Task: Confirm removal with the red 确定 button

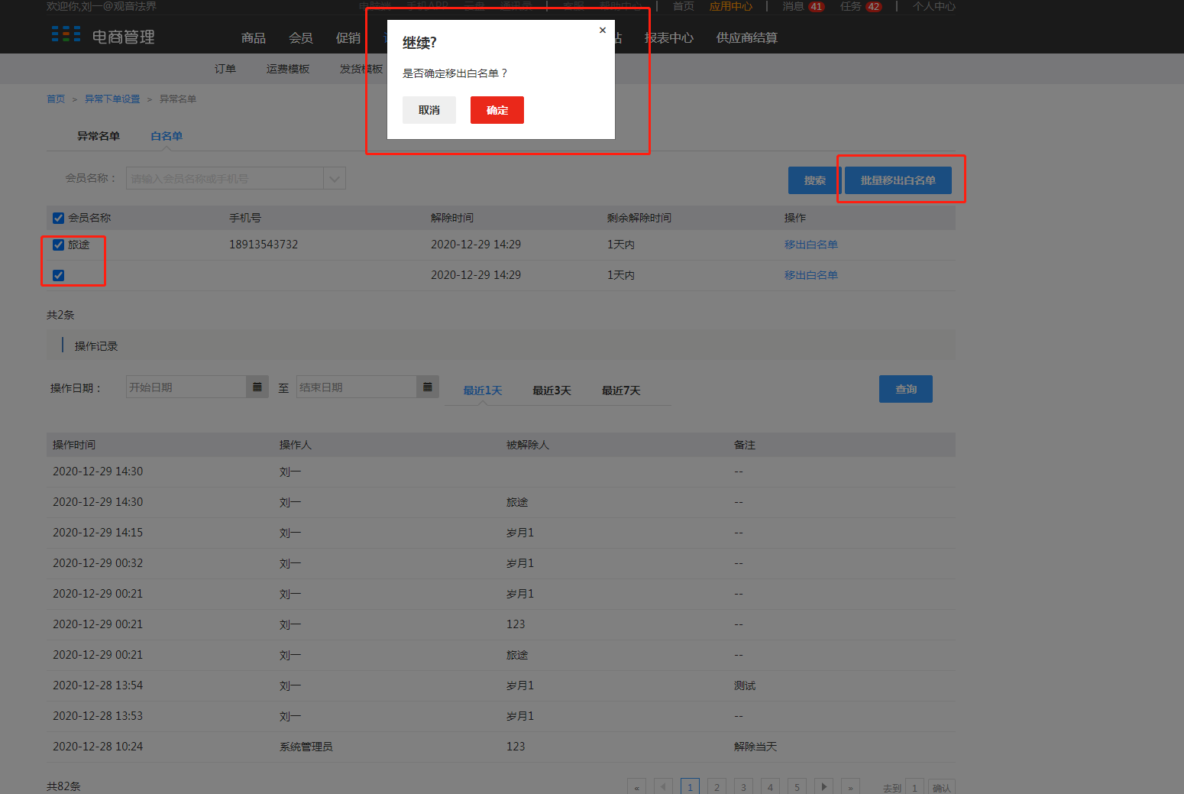Action: click(497, 110)
